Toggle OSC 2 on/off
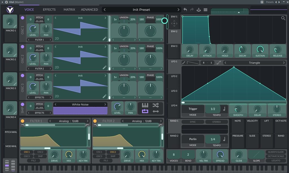289x173 pixels. pos(23,47)
